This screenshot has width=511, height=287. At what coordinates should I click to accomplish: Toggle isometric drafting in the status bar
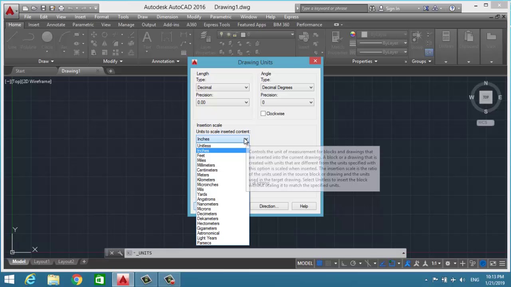pyautogui.click(x=368, y=263)
